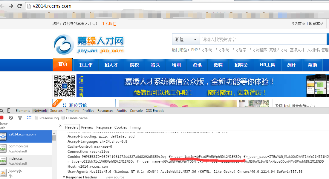Switch to Elements DevTools tab
Image resolution: width=329 pixels, height=179 pixels.
(23, 111)
